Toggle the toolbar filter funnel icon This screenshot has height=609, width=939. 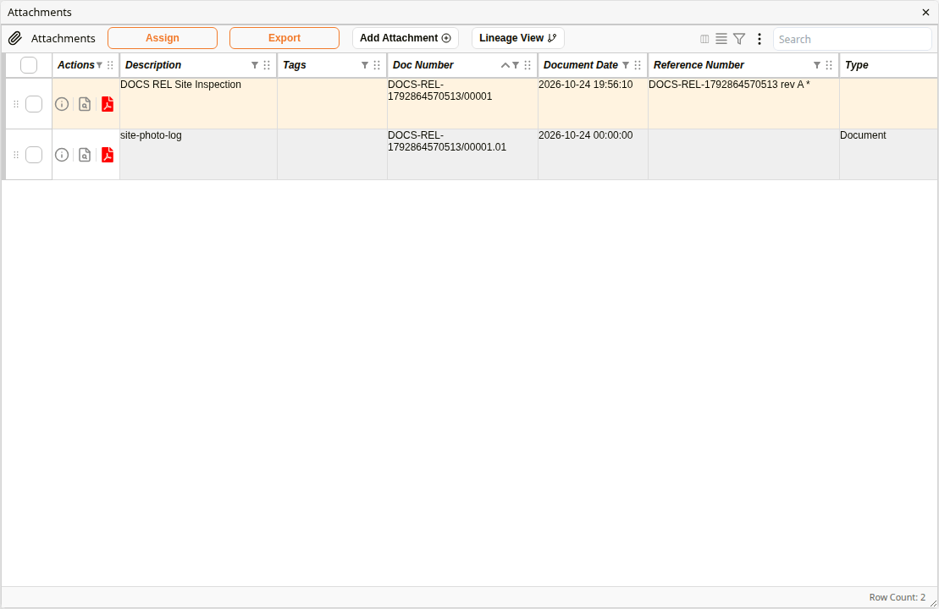pyautogui.click(x=739, y=39)
